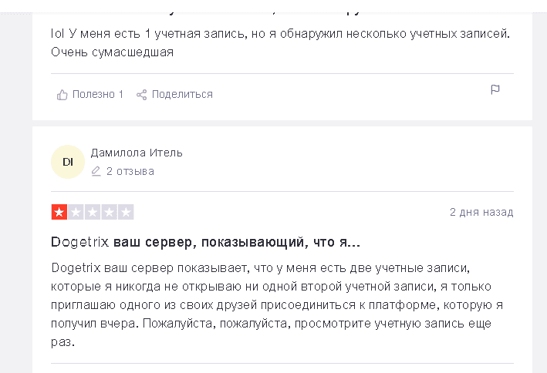Open the DI reviewer avatar
547x373 pixels.
[68, 162]
